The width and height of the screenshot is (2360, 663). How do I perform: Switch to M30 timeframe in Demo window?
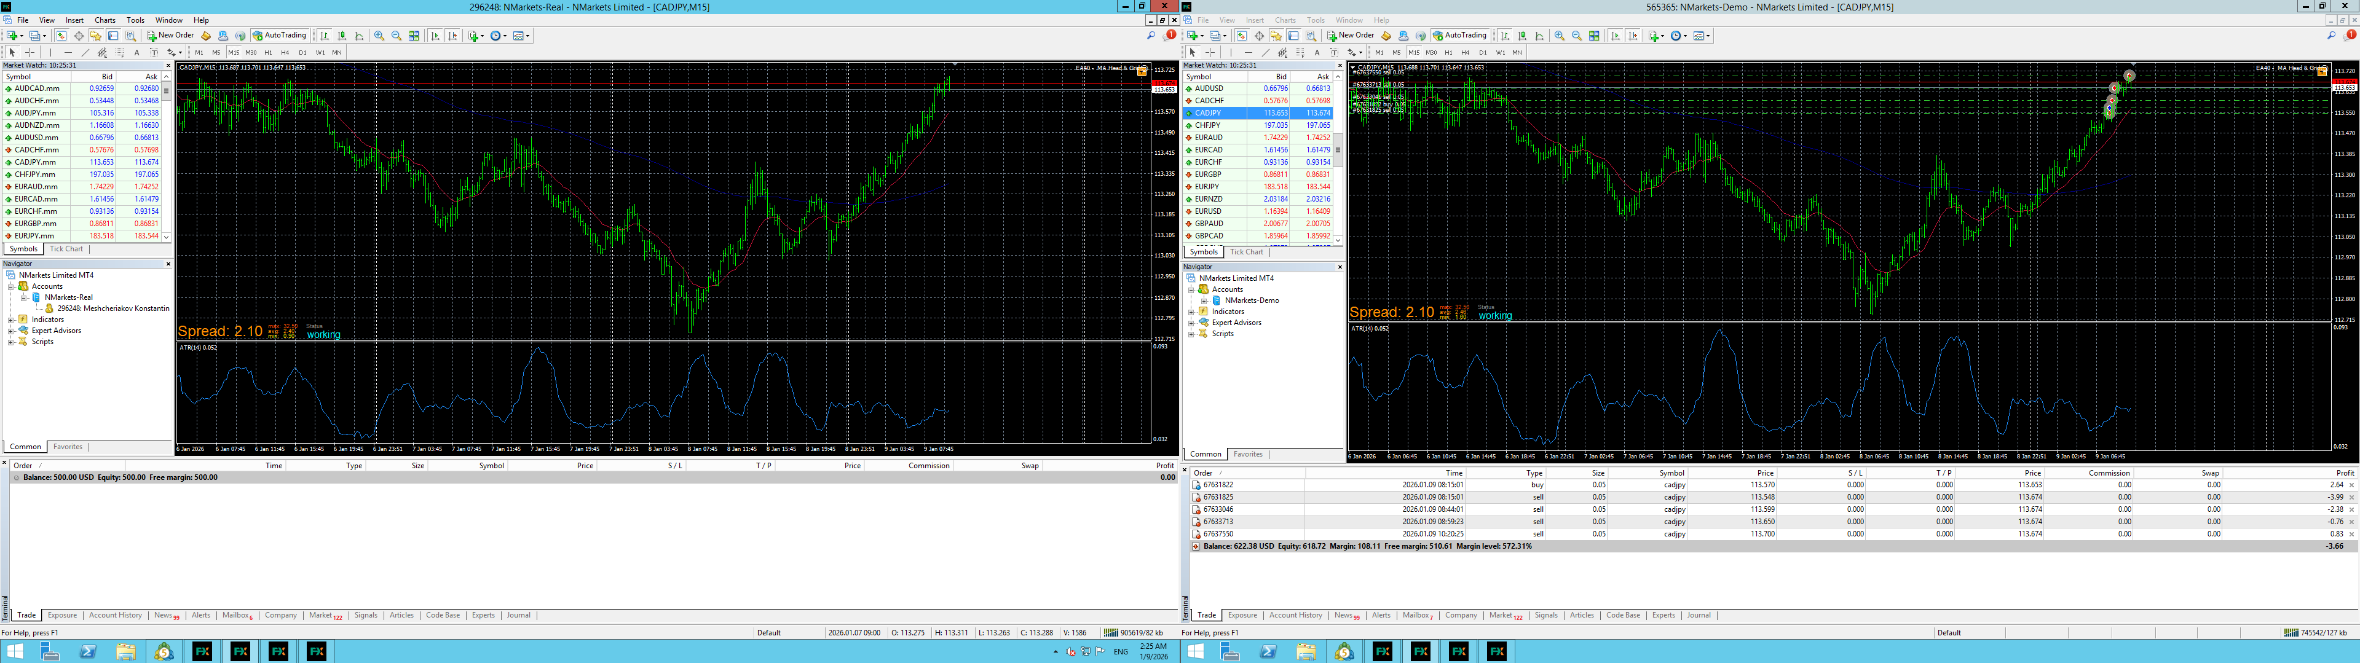[1431, 52]
